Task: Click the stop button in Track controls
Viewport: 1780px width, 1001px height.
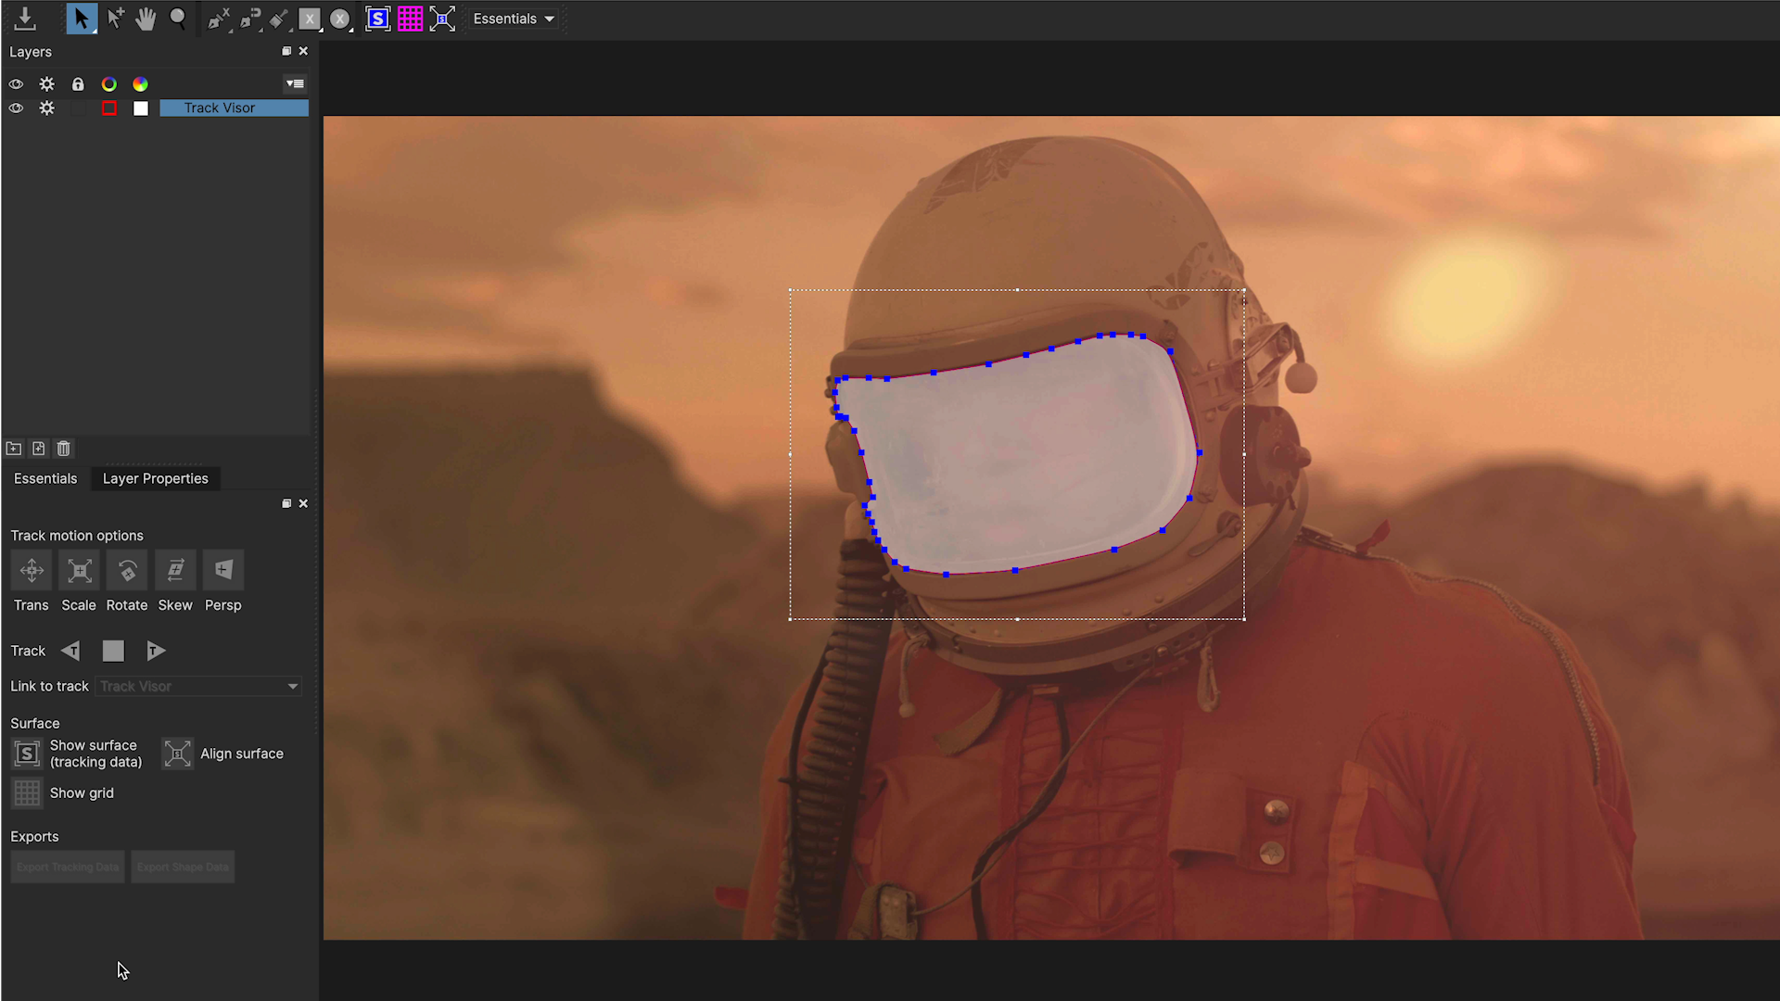Action: [x=112, y=651]
